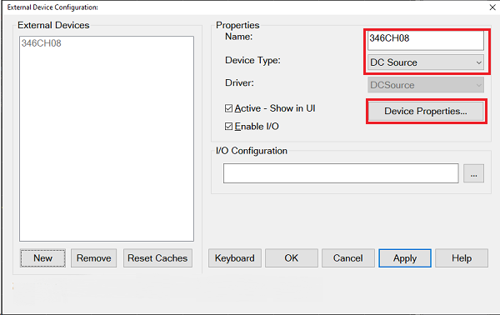Open Help for this dialog
Image resolution: width=500 pixels, height=315 pixels.
(462, 258)
